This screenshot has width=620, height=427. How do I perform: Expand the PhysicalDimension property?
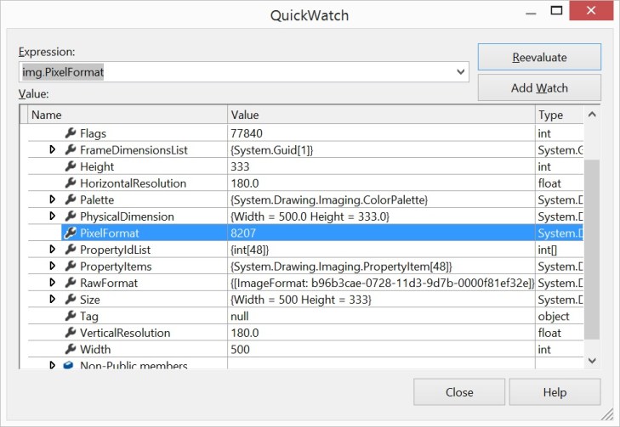pyautogui.click(x=53, y=216)
